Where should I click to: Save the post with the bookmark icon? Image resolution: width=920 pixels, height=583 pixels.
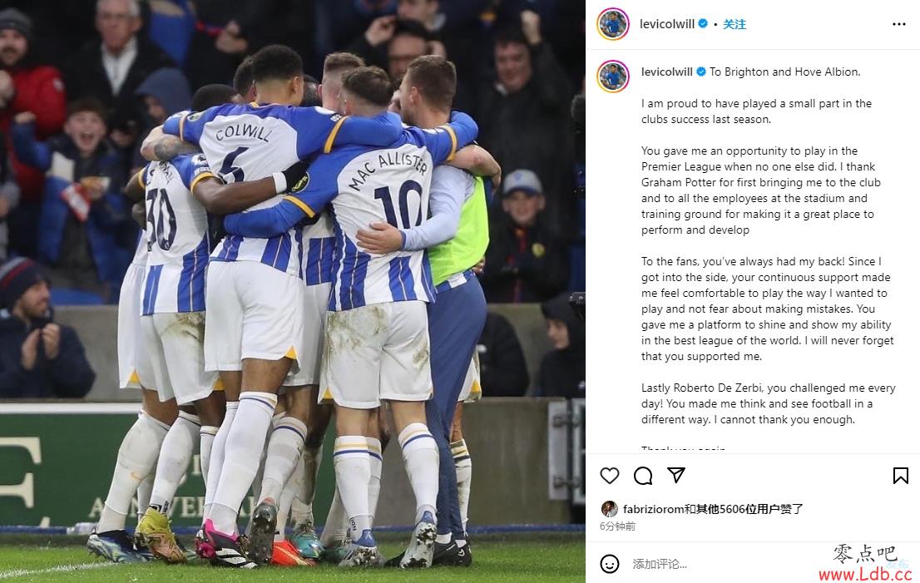pos(901,476)
